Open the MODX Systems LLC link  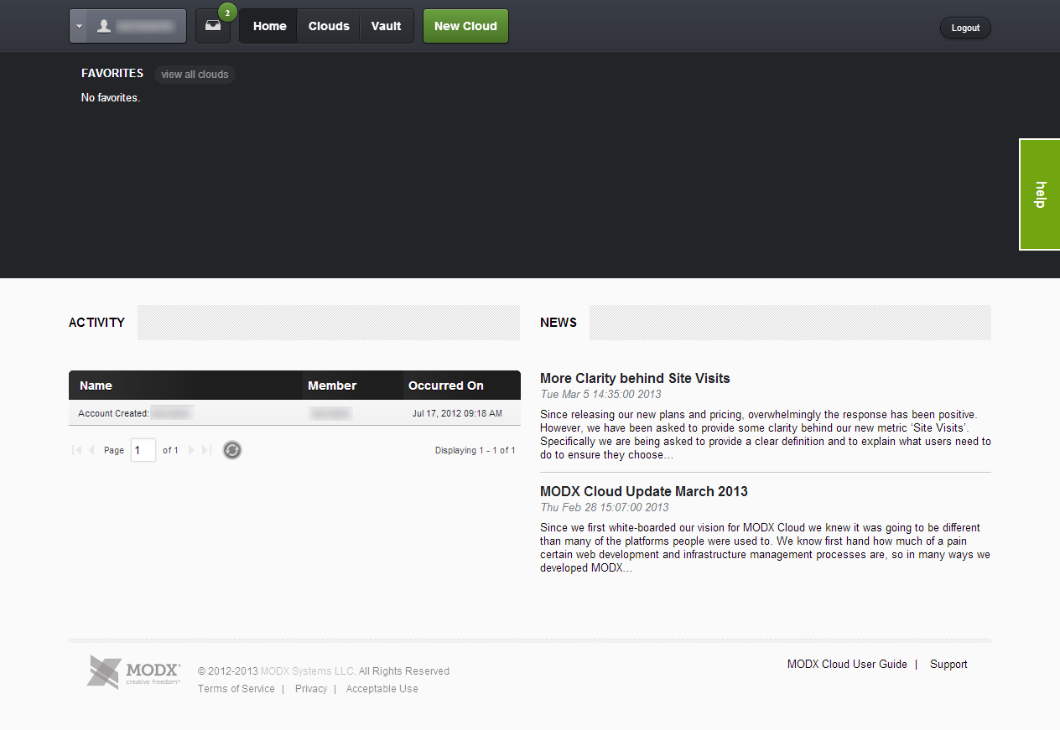coord(308,671)
